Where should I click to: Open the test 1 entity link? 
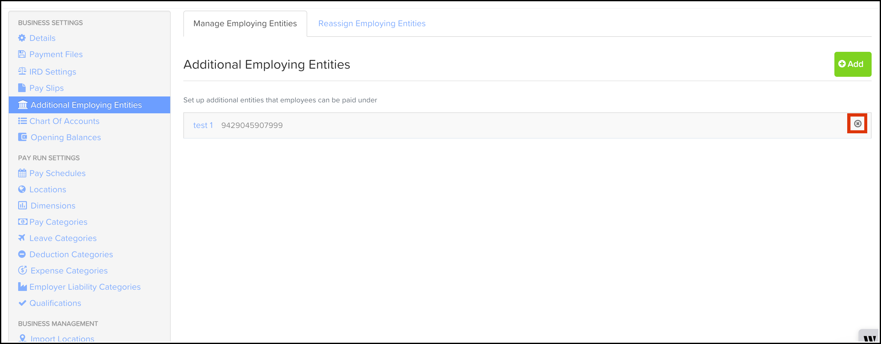click(x=203, y=125)
